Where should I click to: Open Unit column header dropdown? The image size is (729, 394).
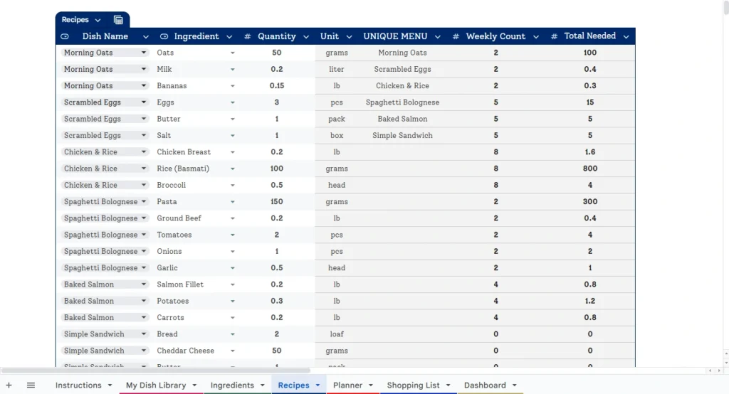(349, 37)
